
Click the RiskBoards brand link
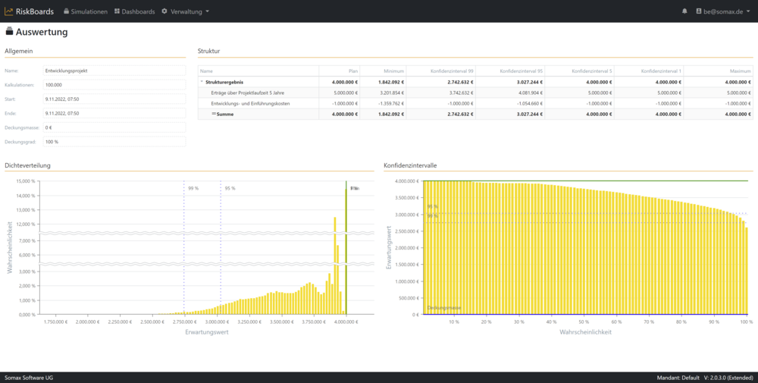pyautogui.click(x=36, y=11)
